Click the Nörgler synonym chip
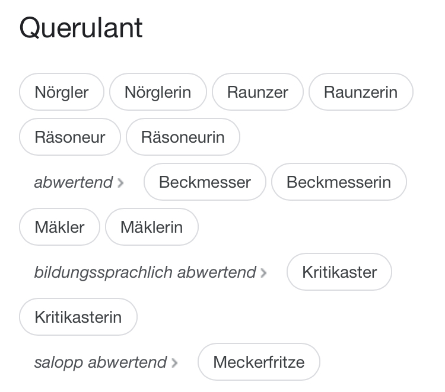 click(62, 92)
